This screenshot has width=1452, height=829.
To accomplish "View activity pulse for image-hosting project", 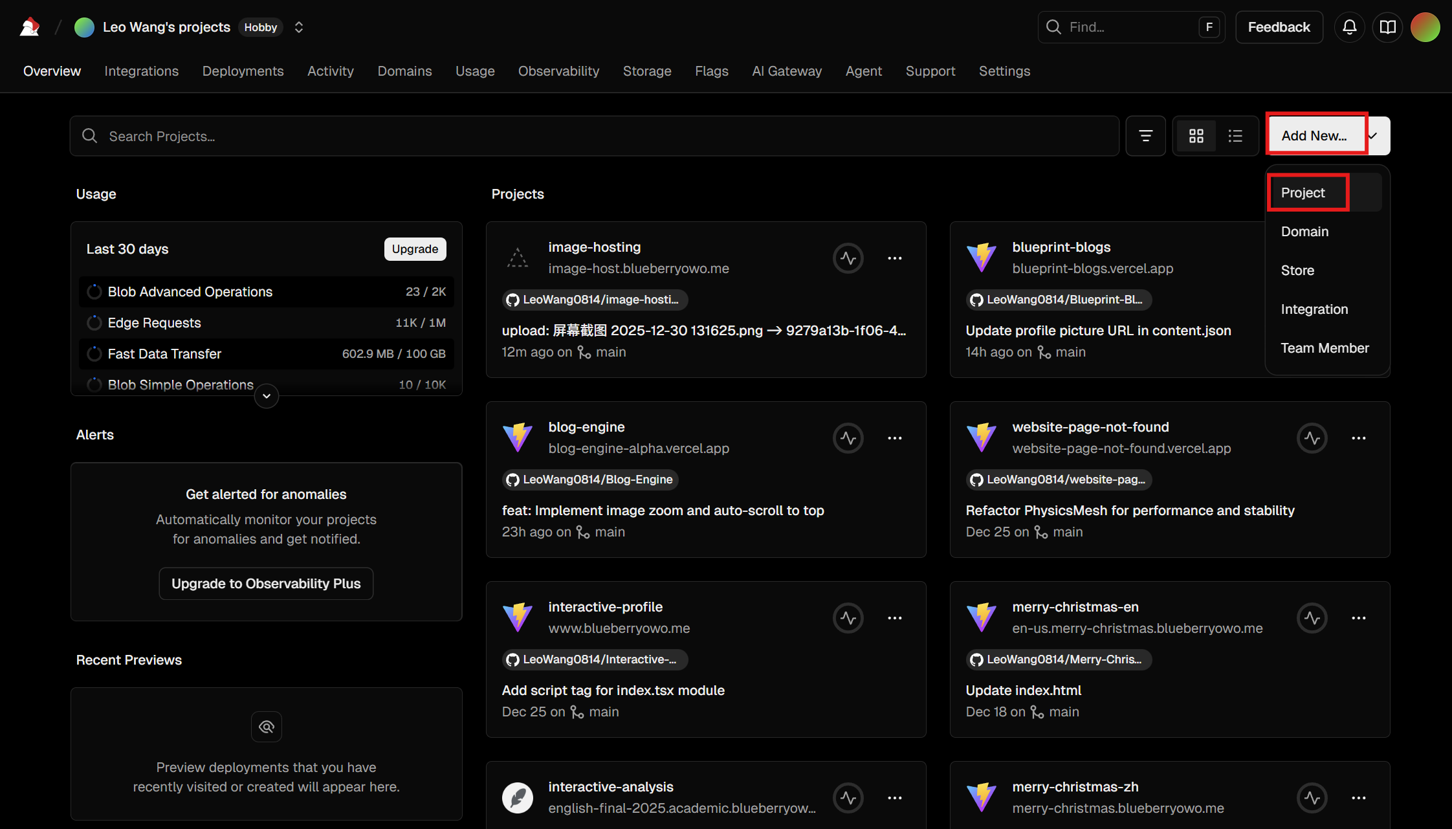I will [x=848, y=258].
